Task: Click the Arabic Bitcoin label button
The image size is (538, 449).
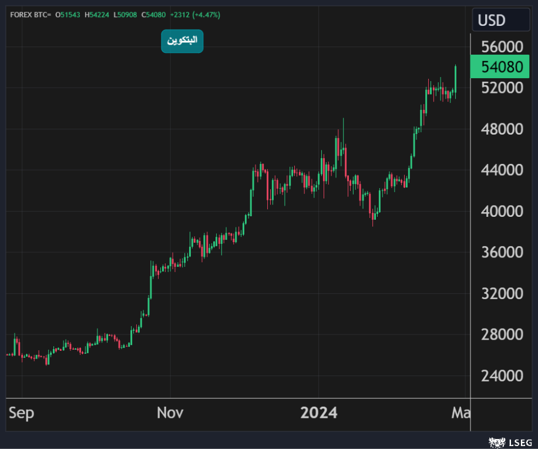Action: [182, 41]
